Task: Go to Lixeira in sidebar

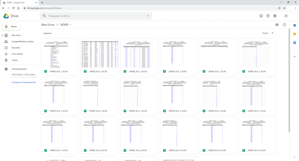Action: 15,60
